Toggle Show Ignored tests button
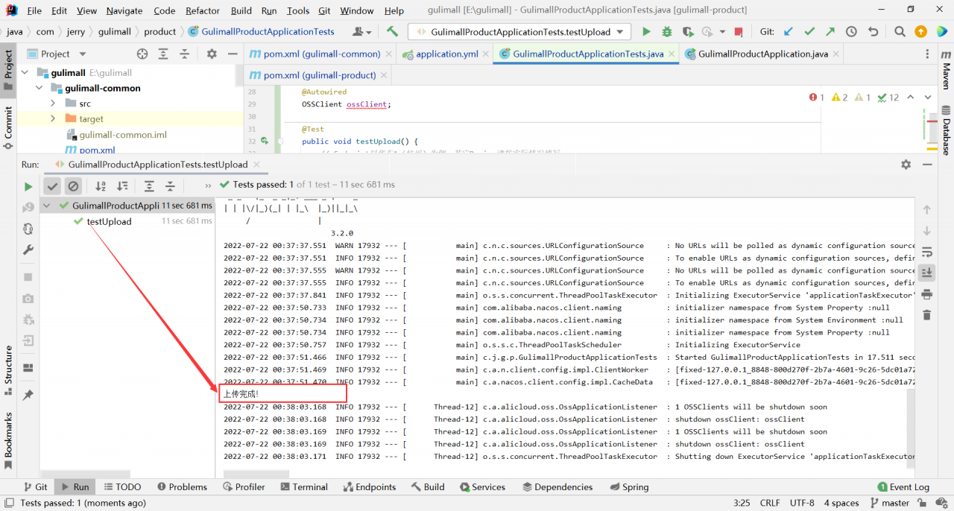The width and height of the screenshot is (954, 511). tap(73, 186)
